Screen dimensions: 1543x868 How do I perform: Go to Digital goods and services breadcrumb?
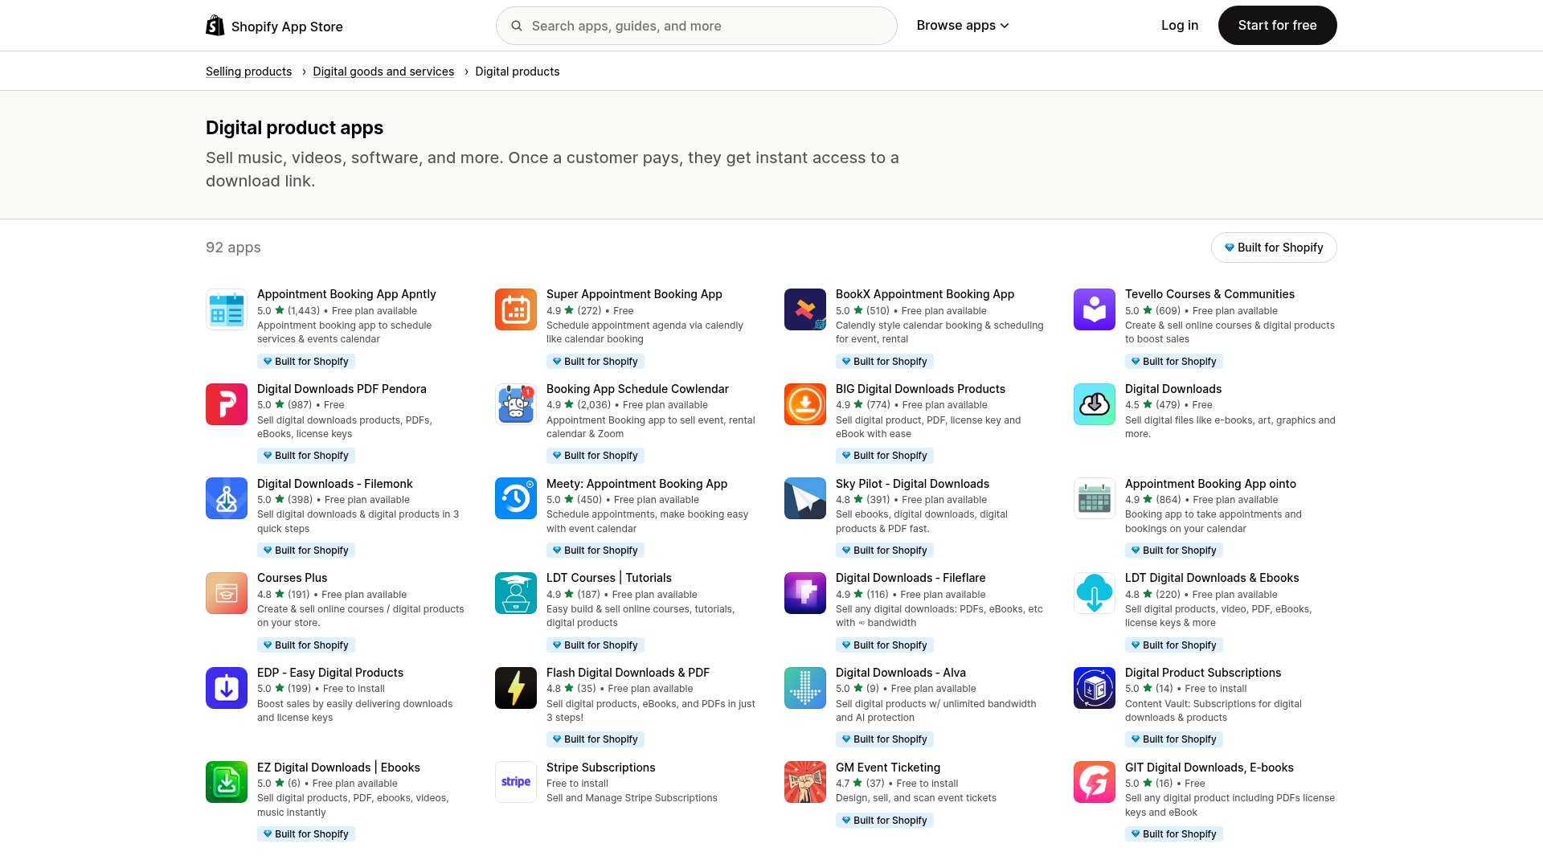point(383,72)
